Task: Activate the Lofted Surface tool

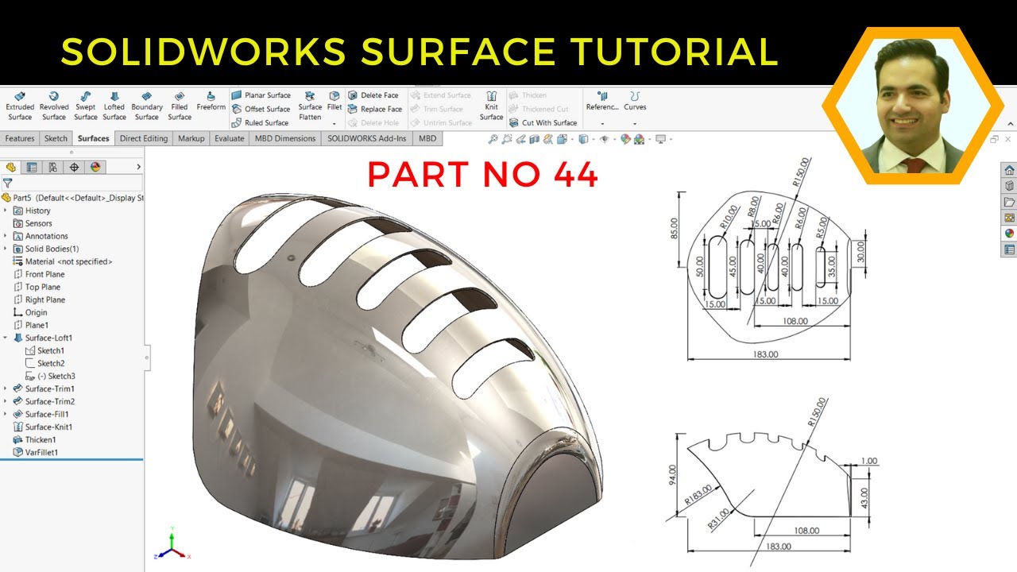Action: 114,106
